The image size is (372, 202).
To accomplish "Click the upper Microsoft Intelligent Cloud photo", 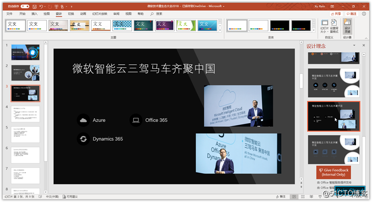I will (x=239, y=106).
